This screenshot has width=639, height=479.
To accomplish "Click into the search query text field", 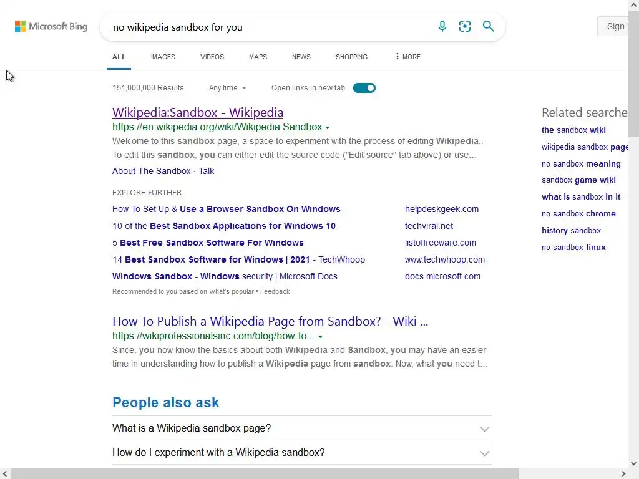I will [269, 27].
